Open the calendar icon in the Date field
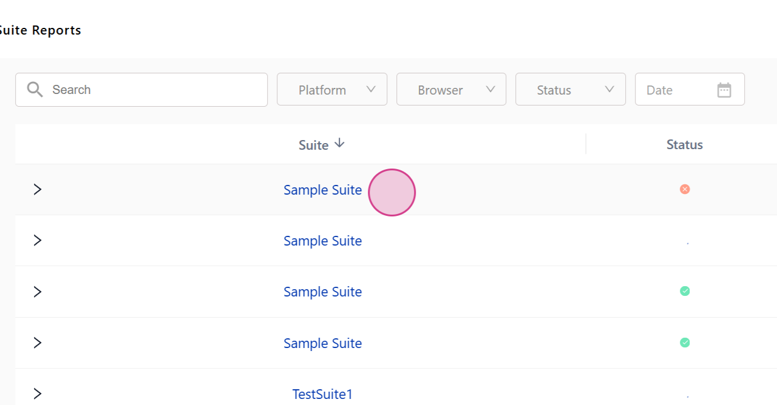This screenshot has width=777, height=405. click(724, 90)
